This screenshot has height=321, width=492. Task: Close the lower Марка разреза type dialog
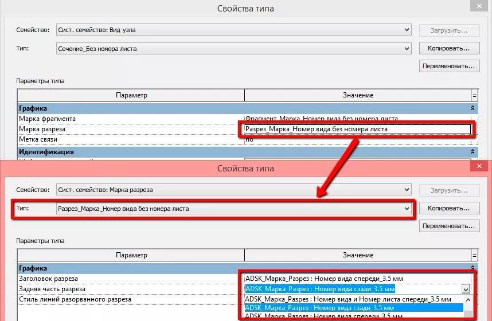(479, 167)
